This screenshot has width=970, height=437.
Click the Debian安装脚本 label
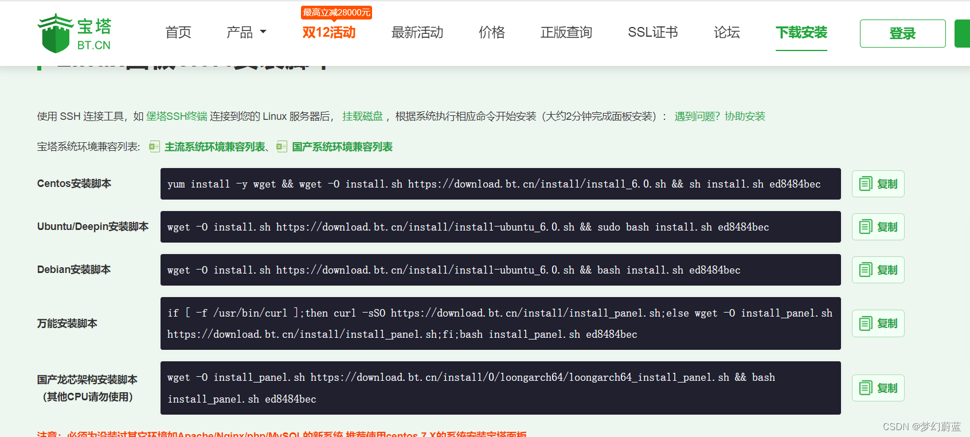[74, 270]
